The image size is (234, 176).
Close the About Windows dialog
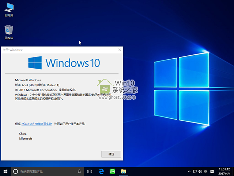click(120, 49)
